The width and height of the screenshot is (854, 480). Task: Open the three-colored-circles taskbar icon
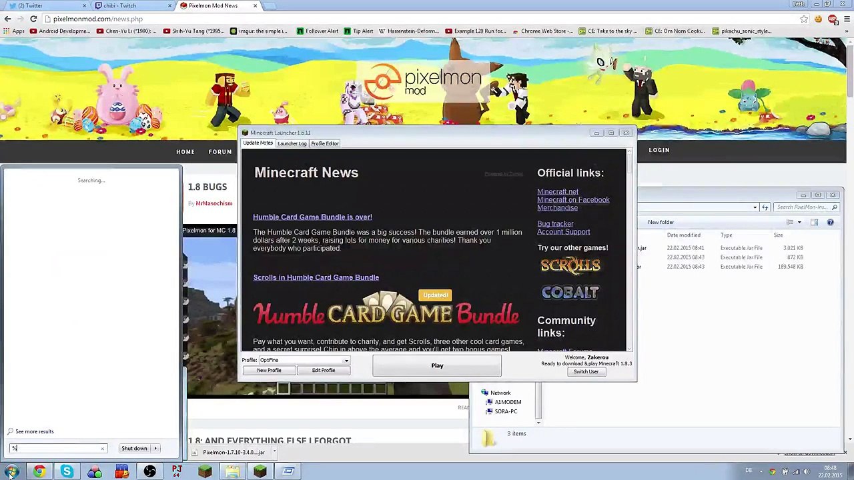(x=95, y=472)
